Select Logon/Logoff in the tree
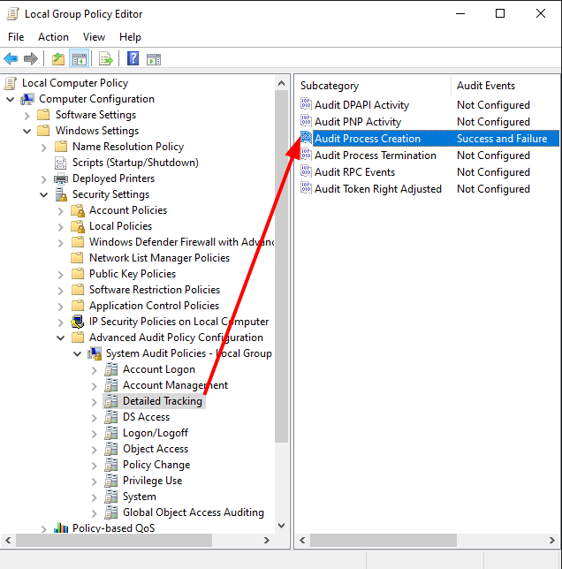Image resolution: width=562 pixels, height=569 pixels. [155, 433]
